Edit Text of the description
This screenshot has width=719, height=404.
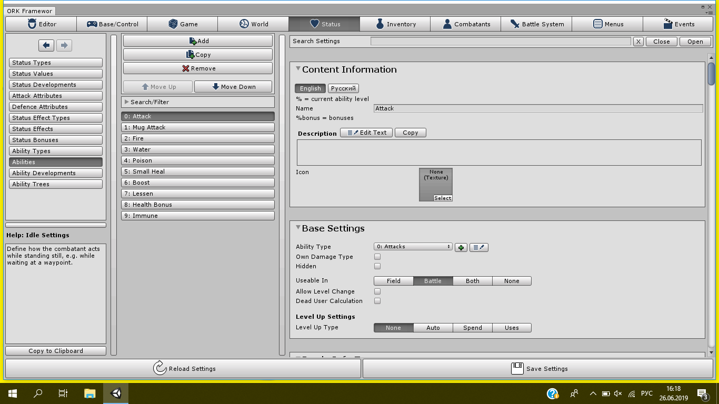click(366, 133)
